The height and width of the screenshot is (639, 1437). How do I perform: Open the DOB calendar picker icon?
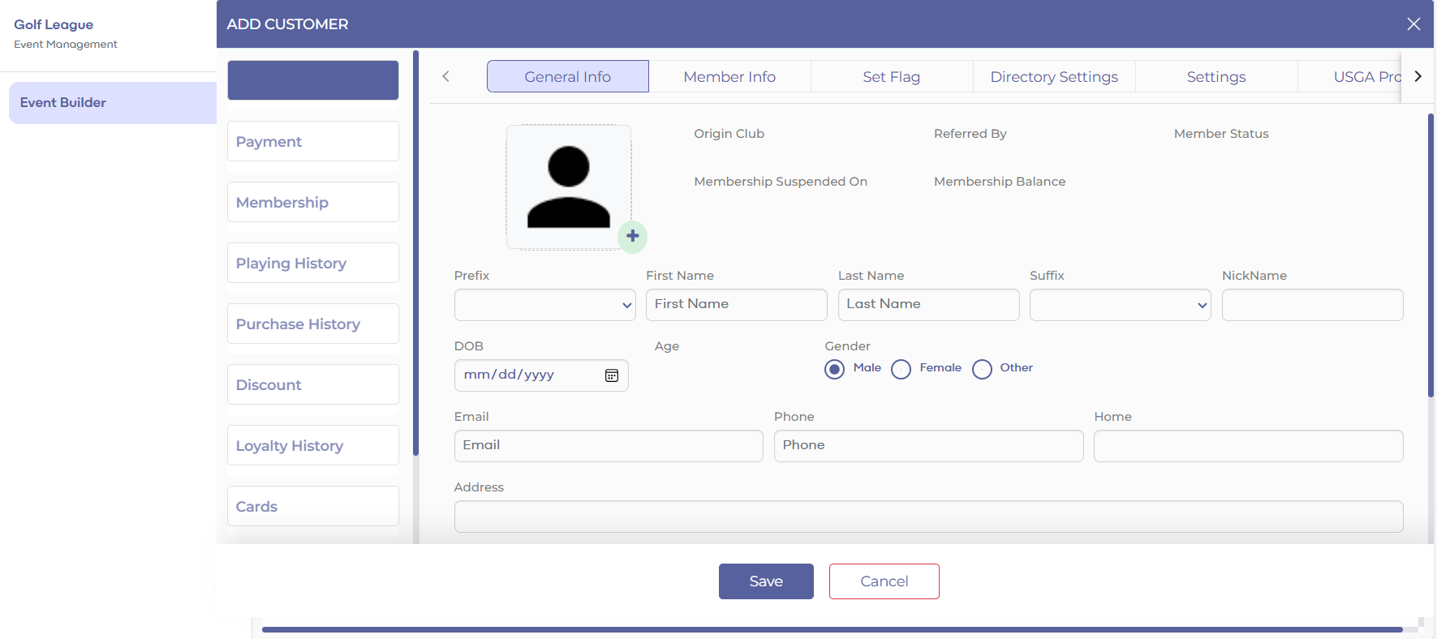612,375
